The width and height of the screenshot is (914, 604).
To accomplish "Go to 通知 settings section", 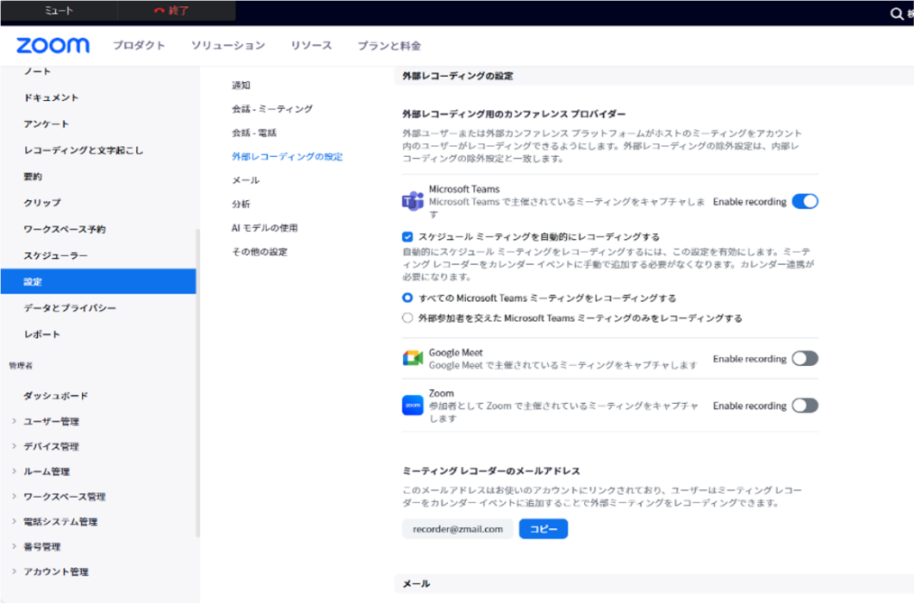I will 241,85.
